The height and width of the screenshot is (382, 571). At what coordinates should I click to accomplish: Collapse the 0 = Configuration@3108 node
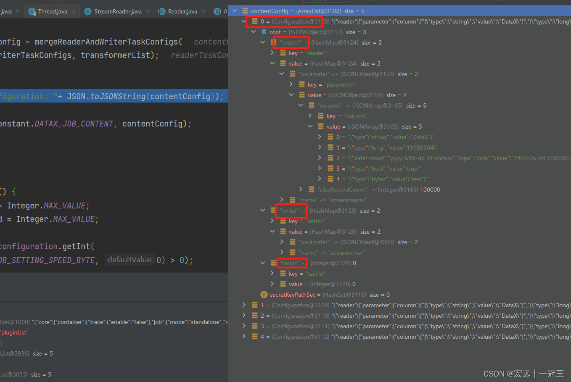244,21
